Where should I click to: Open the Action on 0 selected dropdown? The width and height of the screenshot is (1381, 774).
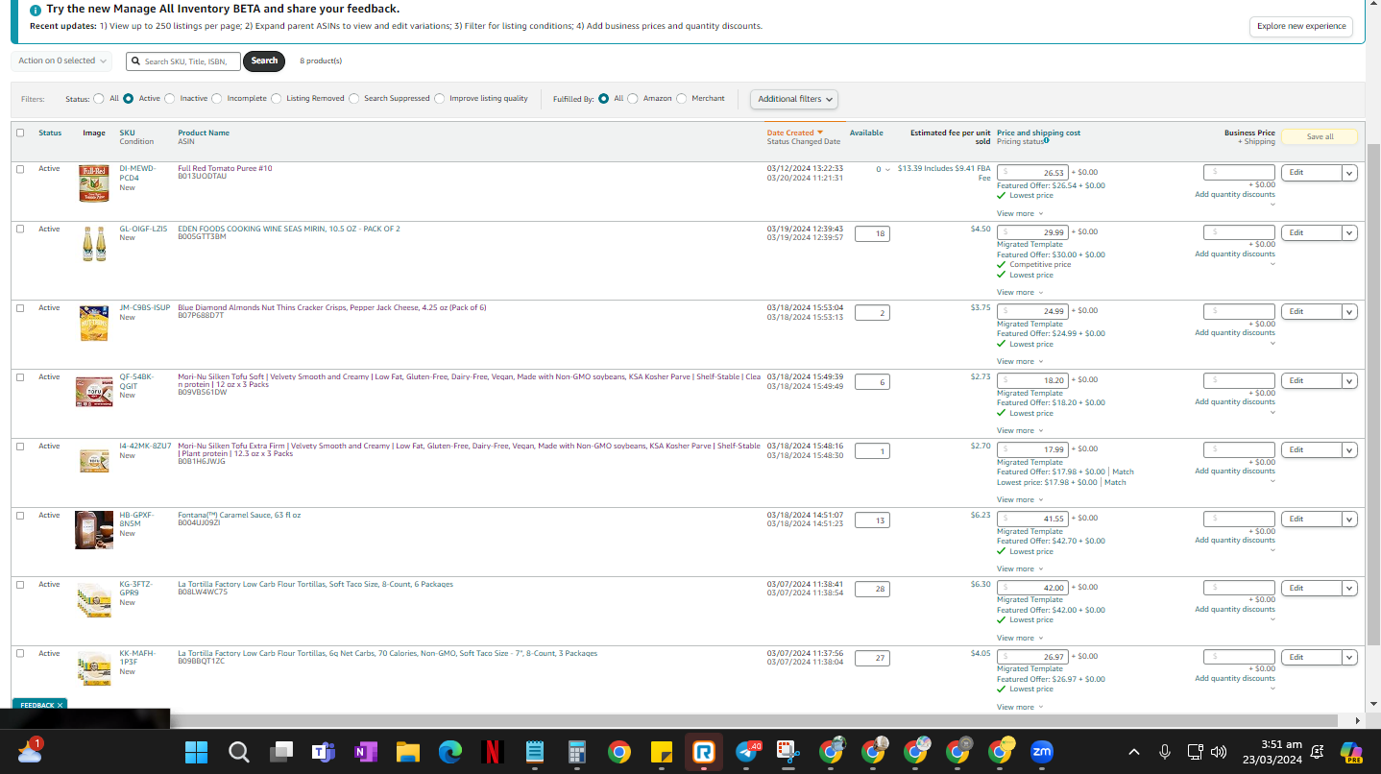(61, 60)
